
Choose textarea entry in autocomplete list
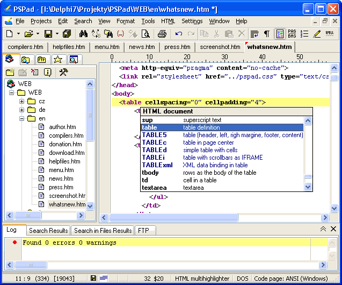[x=222, y=188]
